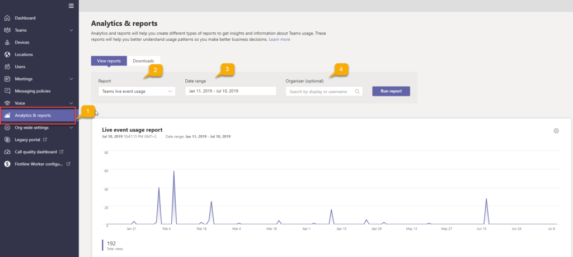Click the Analytics & reports page heading
Image resolution: width=573 pixels, height=257 pixels.
[124, 23]
